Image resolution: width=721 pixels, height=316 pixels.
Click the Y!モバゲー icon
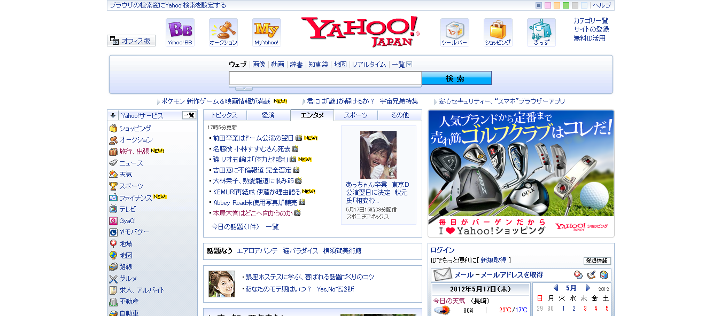pos(113,232)
